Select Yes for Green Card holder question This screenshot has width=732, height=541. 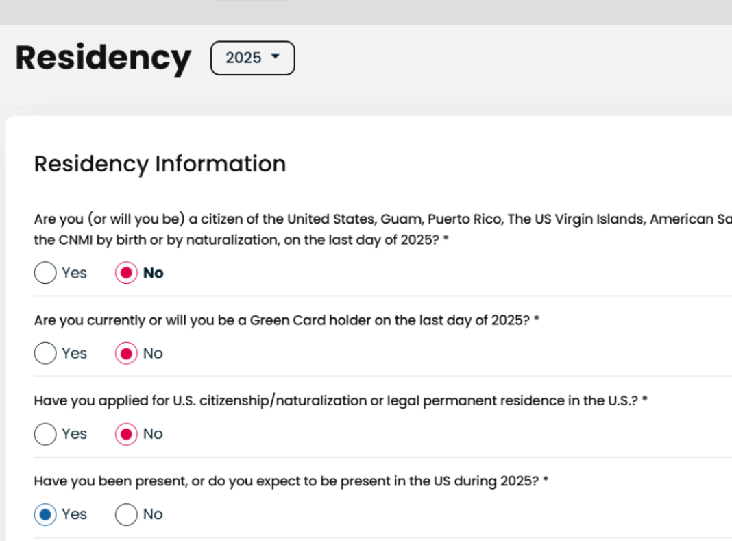[x=45, y=353]
